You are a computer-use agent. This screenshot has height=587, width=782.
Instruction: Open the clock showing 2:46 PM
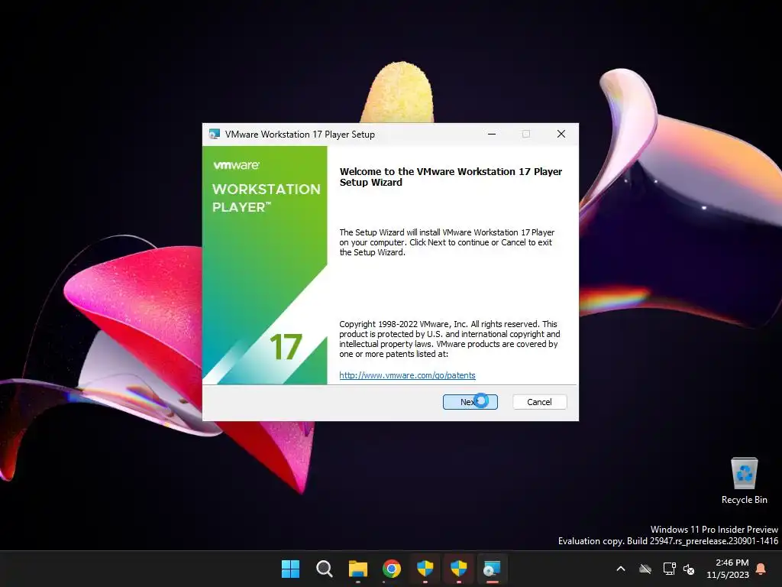(x=728, y=569)
